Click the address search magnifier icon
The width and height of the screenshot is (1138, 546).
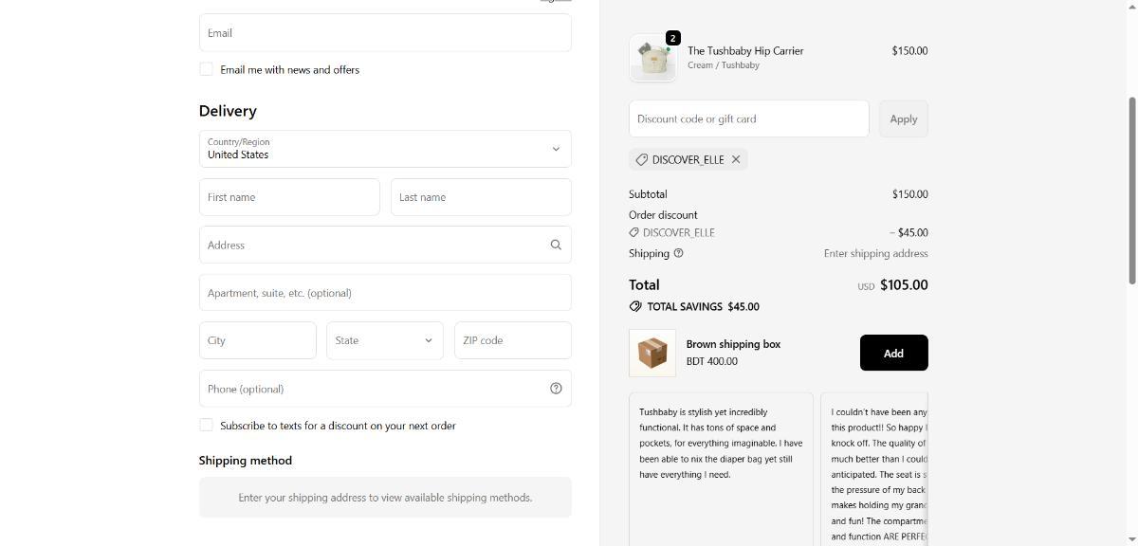pyautogui.click(x=556, y=245)
